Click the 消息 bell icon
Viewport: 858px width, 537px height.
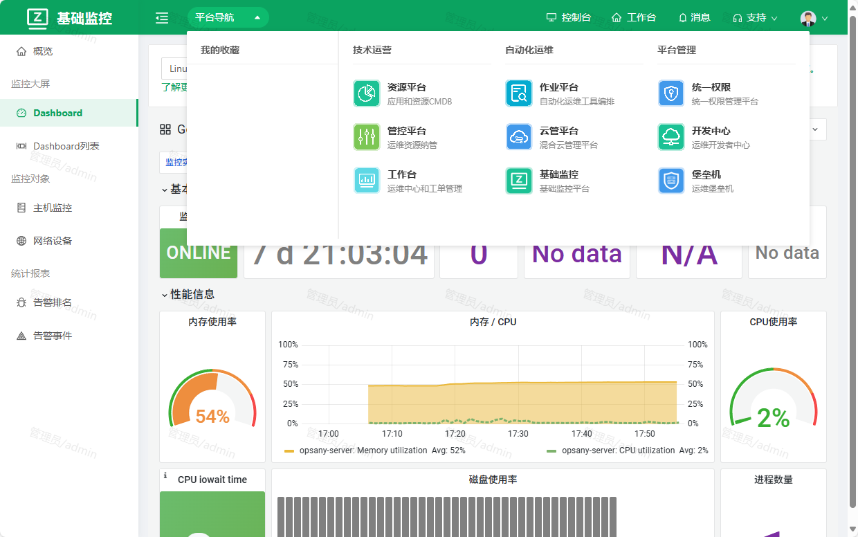683,17
